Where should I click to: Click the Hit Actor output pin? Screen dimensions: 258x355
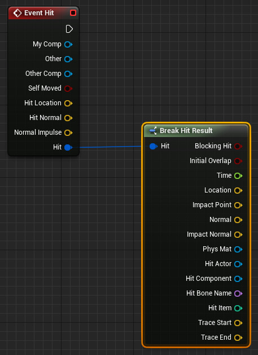238,264
